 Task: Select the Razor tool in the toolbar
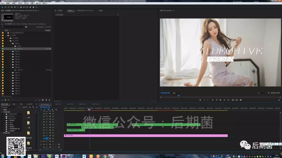pos(21,7)
